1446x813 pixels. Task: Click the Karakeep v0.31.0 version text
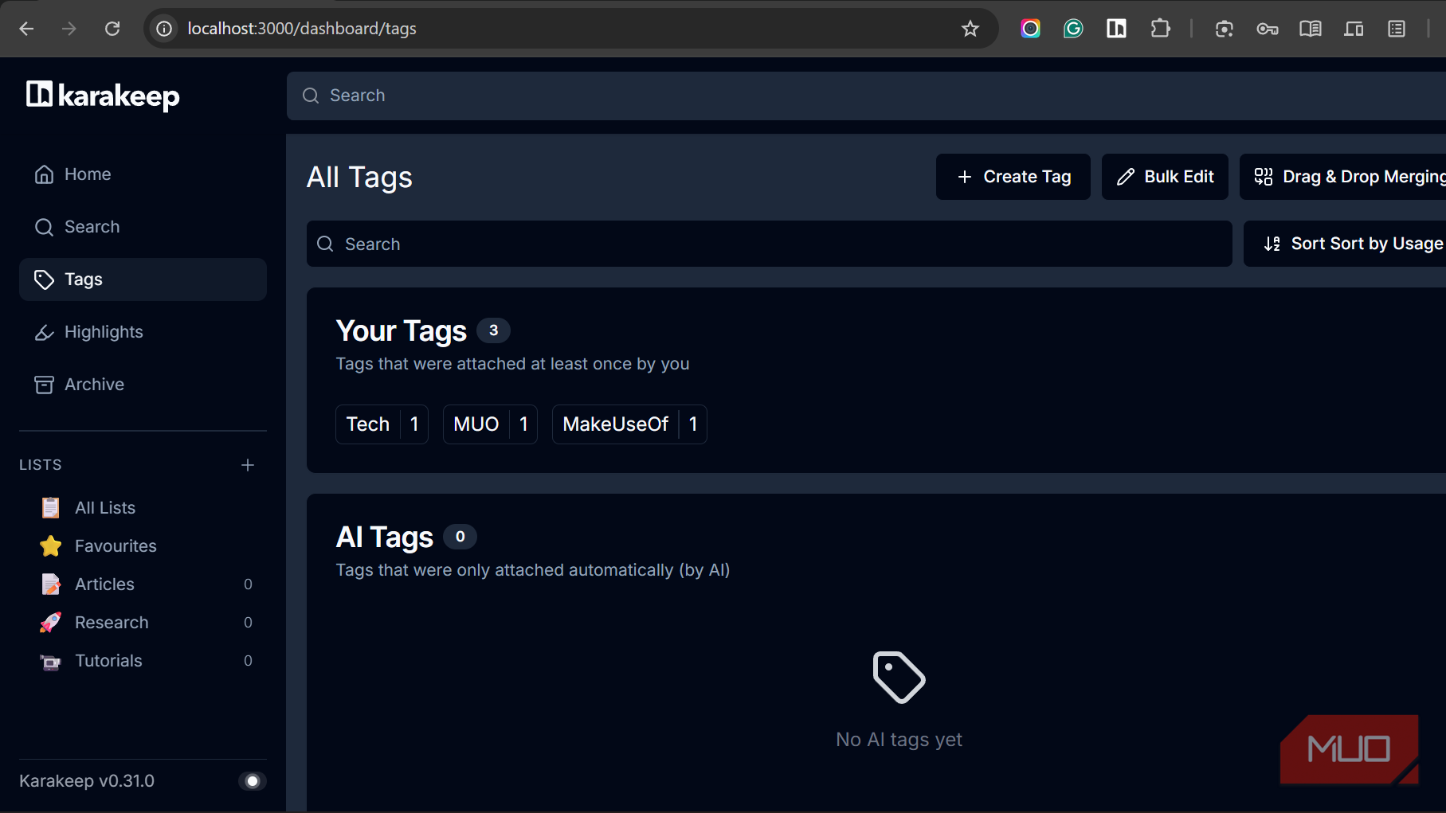coord(87,781)
